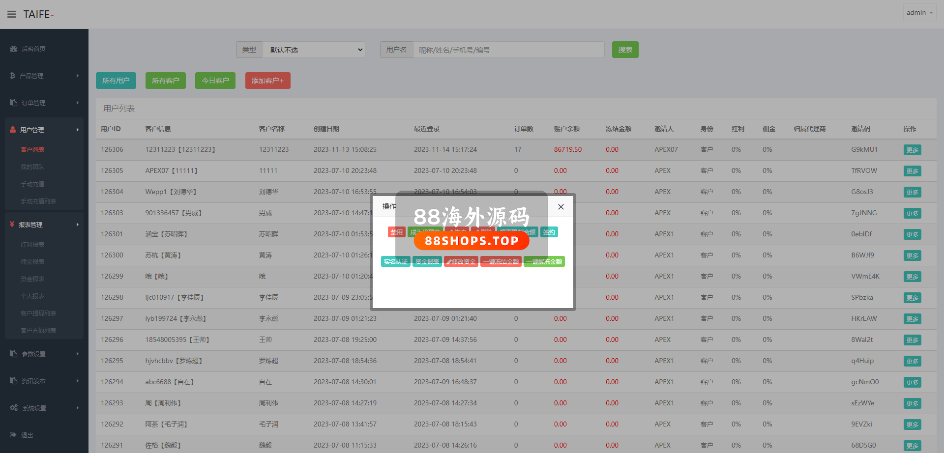944x453 pixels.
Task: Click the red 添加客户+ button
Action: pyautogui.click(x=267, y=81)
